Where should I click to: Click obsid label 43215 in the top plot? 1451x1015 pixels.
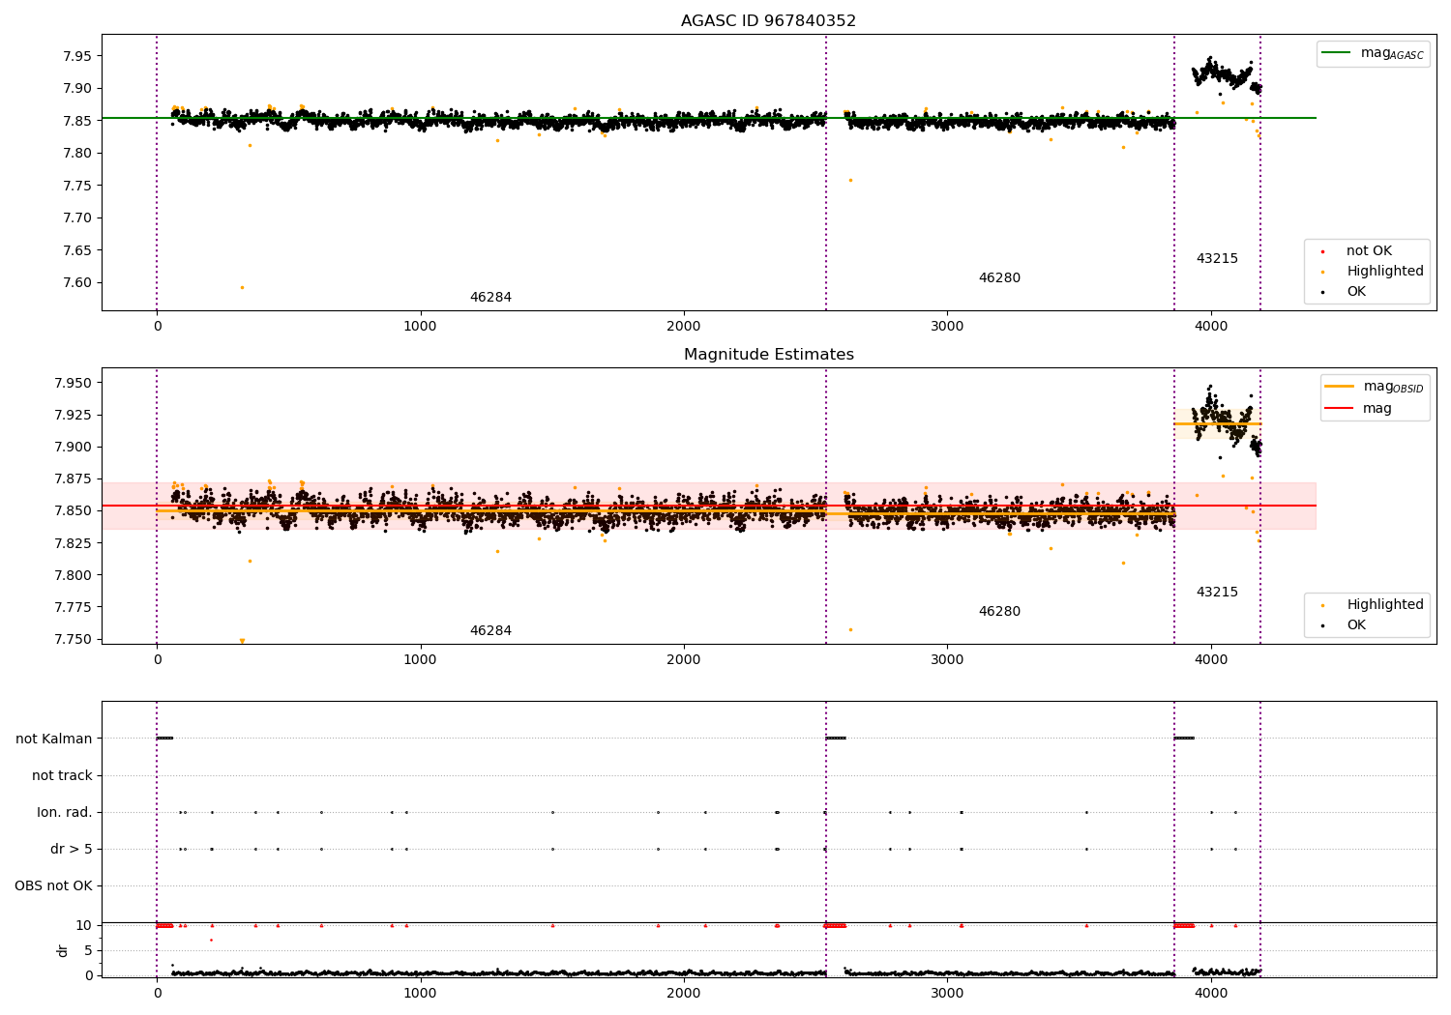point(1217,259)
